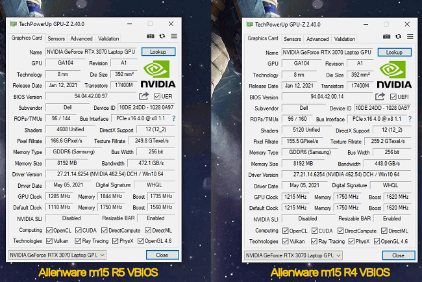Click the Name field in the R5 VBIOS window
422x282 pixels.
[92, 52]
